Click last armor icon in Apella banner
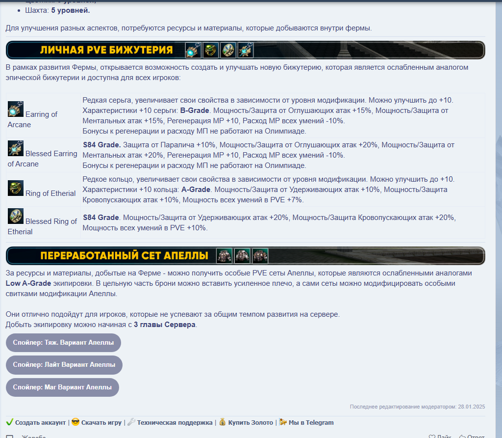Viewport: 502px width, 438px height. (x=260, y=256)
